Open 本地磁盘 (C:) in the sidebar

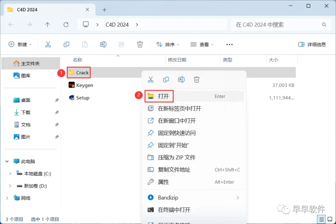point(34,174)
